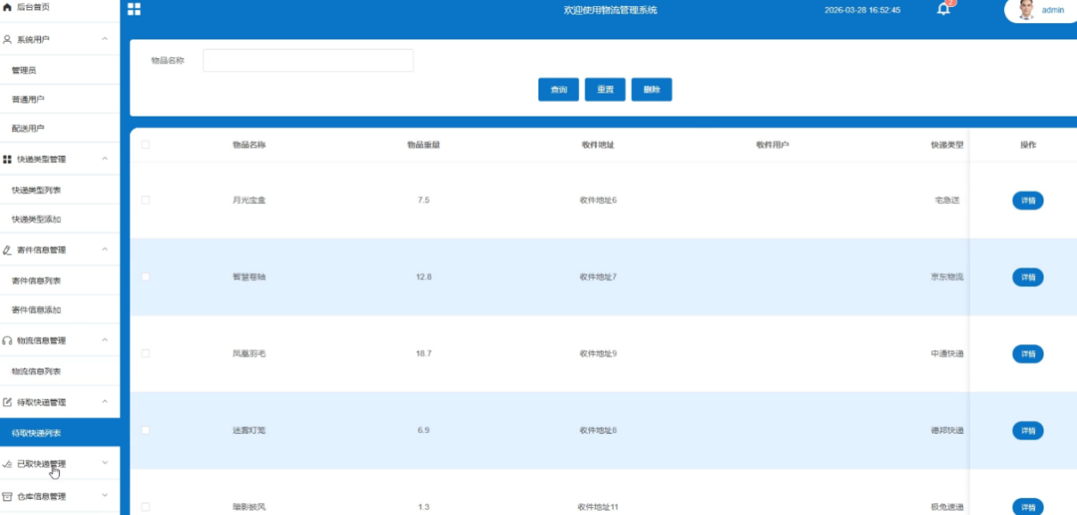Tick the select-all checkbox in the table header

click(x=146, y=145)
